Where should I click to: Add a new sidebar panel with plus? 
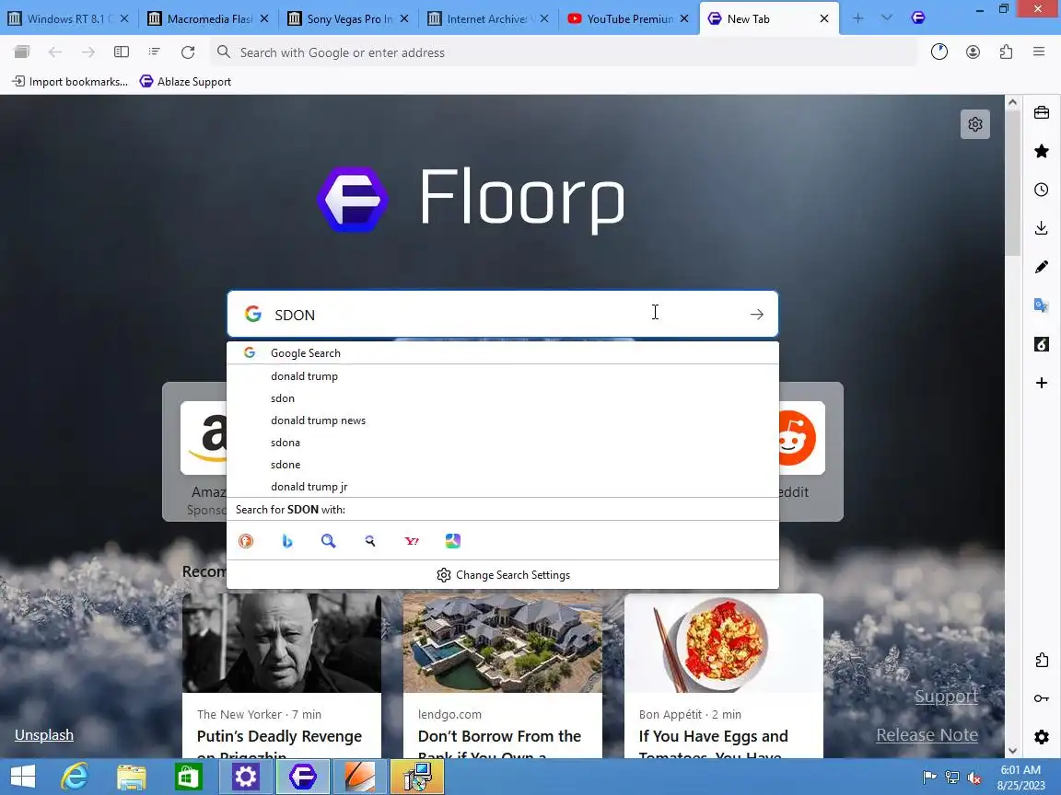(x=1042, y=384)
